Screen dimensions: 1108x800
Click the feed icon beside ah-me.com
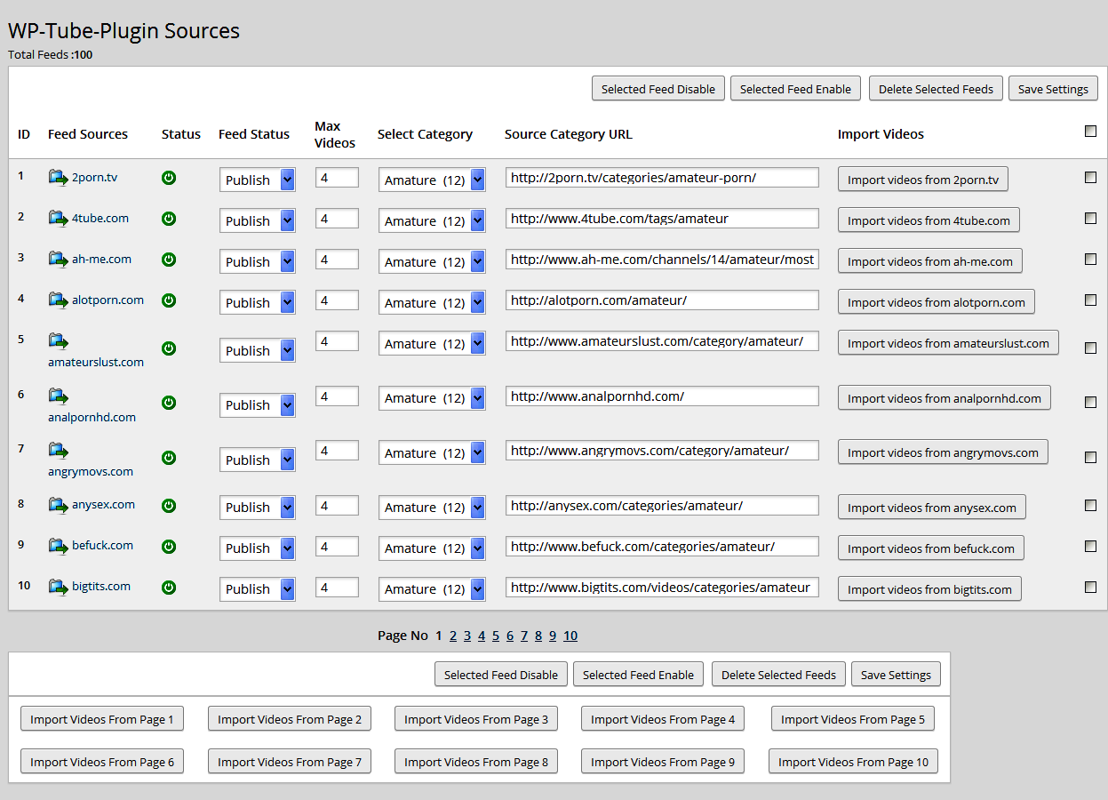(58, 260)
